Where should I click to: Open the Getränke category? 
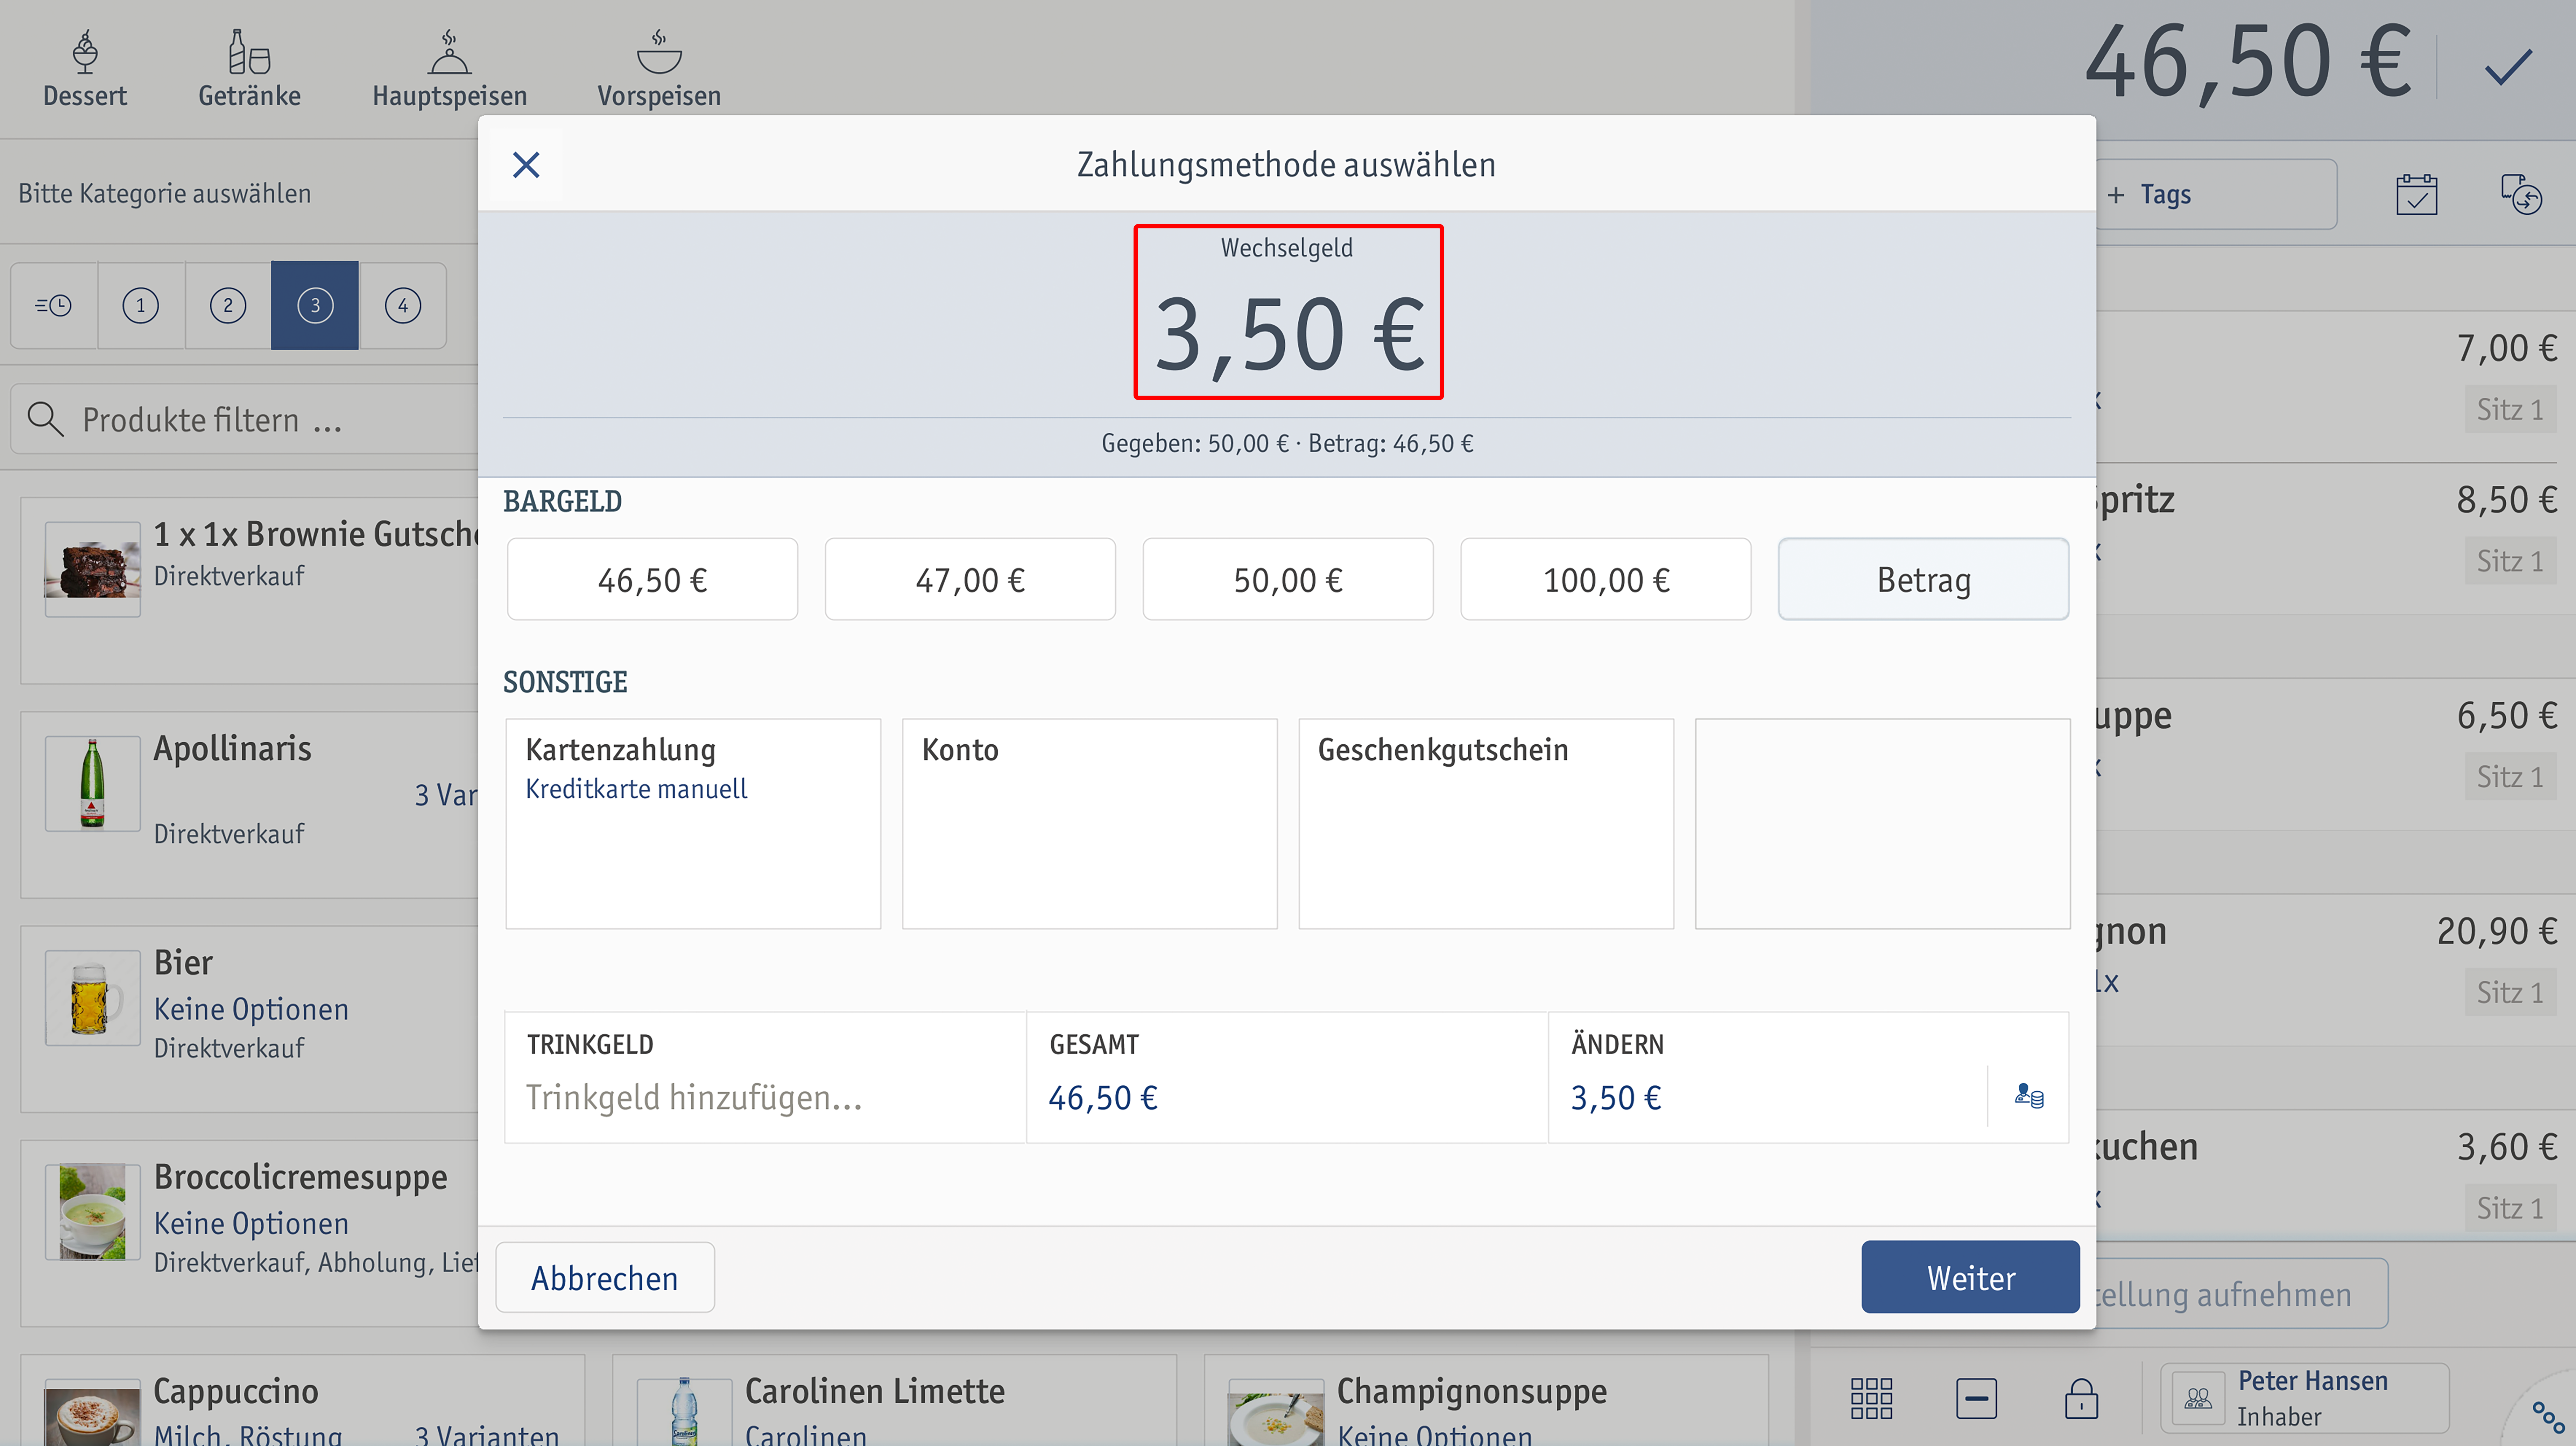(249, 68)
